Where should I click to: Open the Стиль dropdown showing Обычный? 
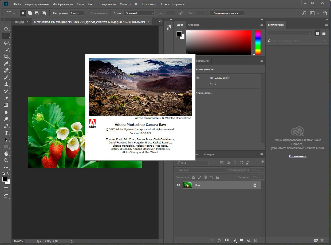tap(139, 13)
